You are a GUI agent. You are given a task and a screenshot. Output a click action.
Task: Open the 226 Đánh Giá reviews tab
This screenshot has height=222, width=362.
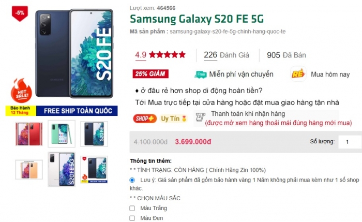click(227, 55)
